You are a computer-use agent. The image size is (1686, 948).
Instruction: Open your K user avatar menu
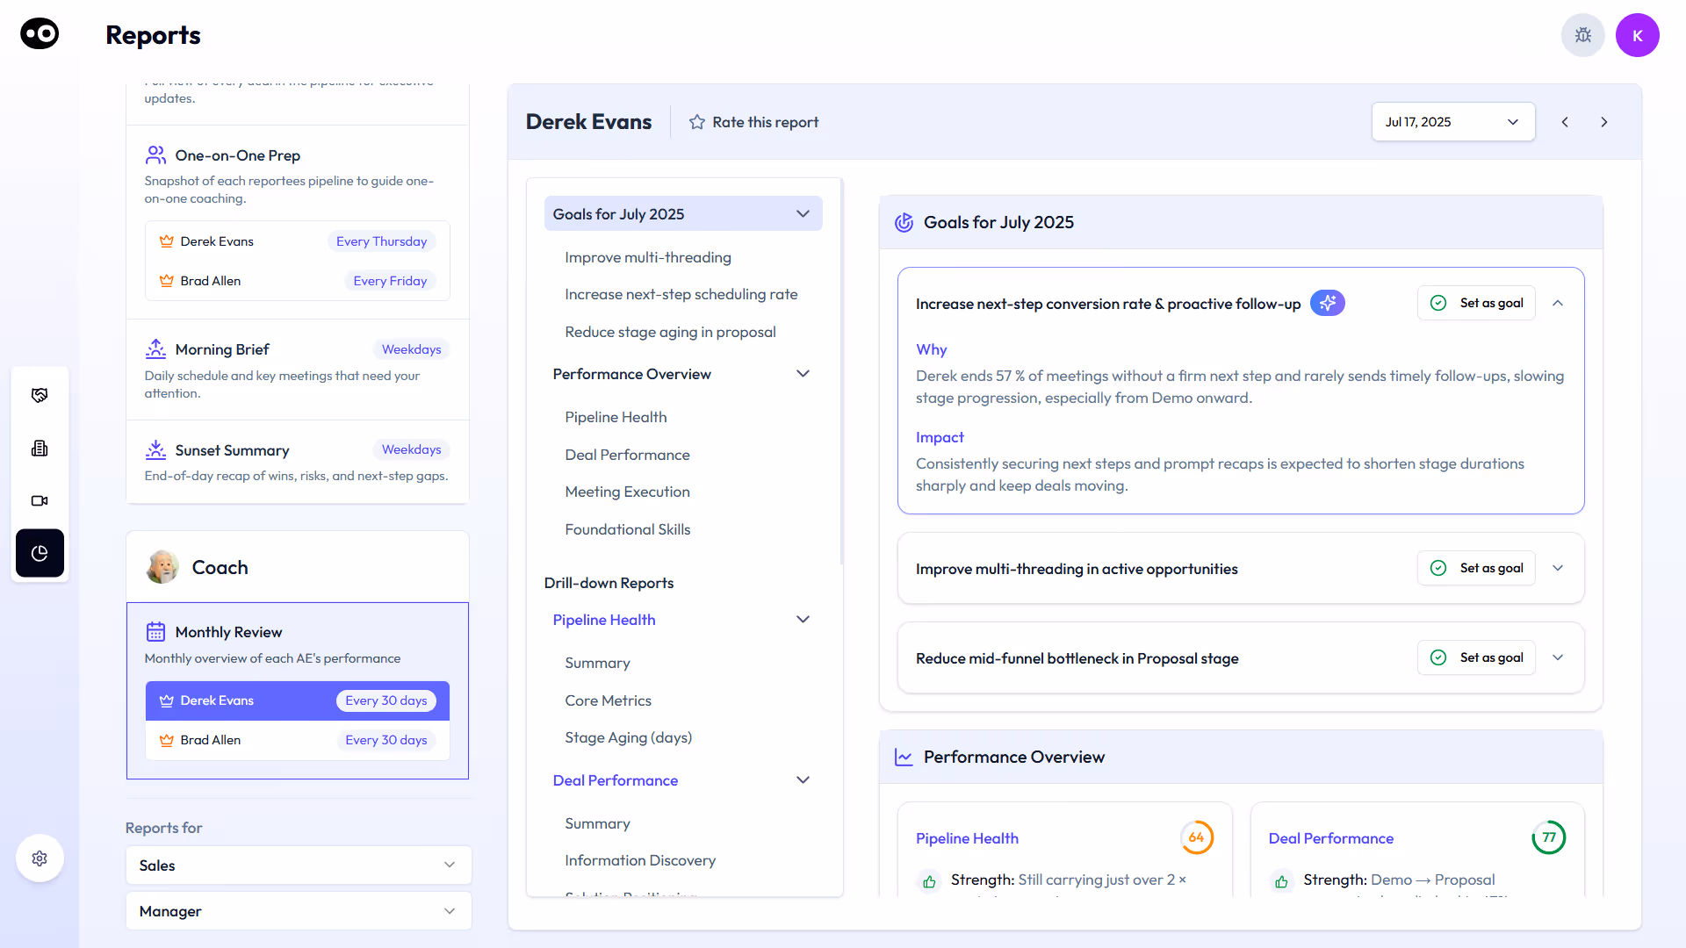[1638, 35]
